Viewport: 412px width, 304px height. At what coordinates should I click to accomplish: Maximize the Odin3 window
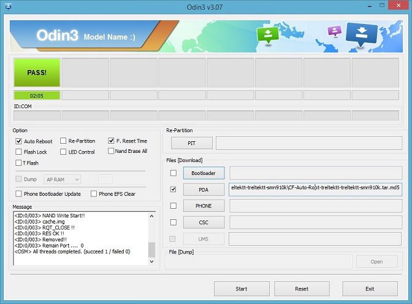[x=382, y=6]
